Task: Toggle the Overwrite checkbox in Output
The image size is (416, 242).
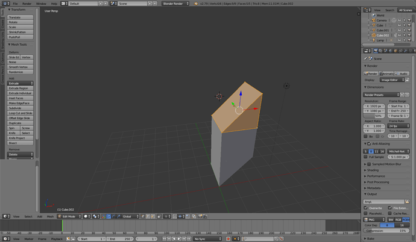Action: (x=366, y=208)
